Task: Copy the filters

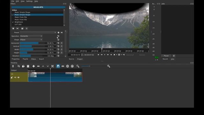Action: [x=22, y=28]
